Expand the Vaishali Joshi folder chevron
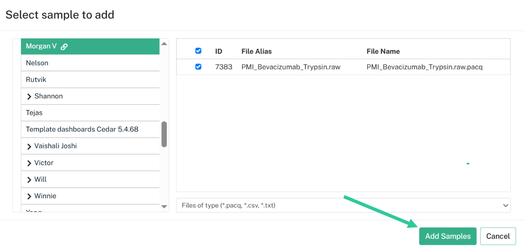 pyautogui.click(x=29, y=146)
